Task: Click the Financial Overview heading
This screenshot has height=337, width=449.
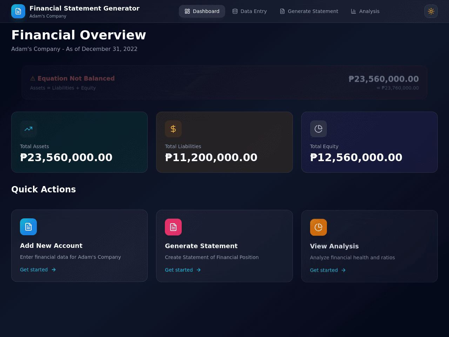Action: (79, 35)
